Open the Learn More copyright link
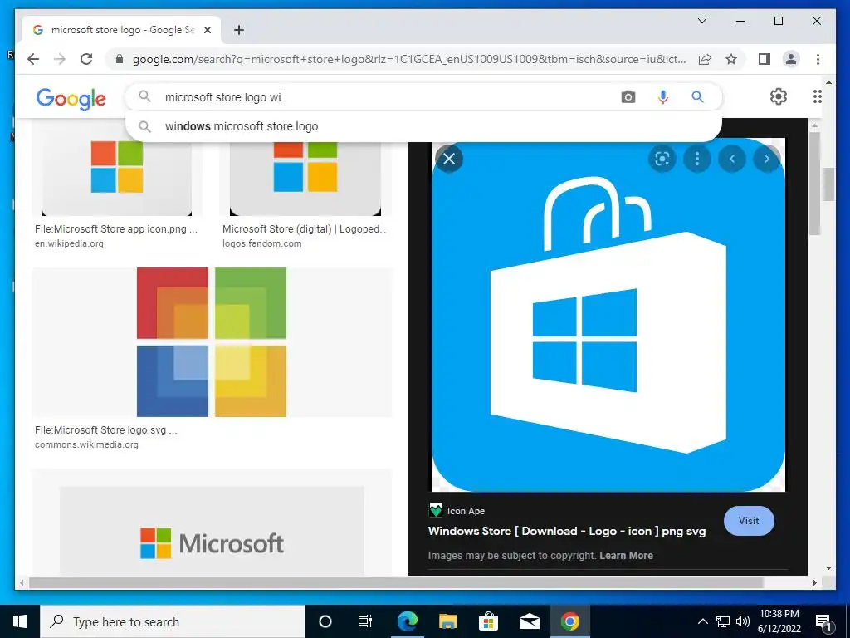The image size is (850, 638). [x=626, y=556]
